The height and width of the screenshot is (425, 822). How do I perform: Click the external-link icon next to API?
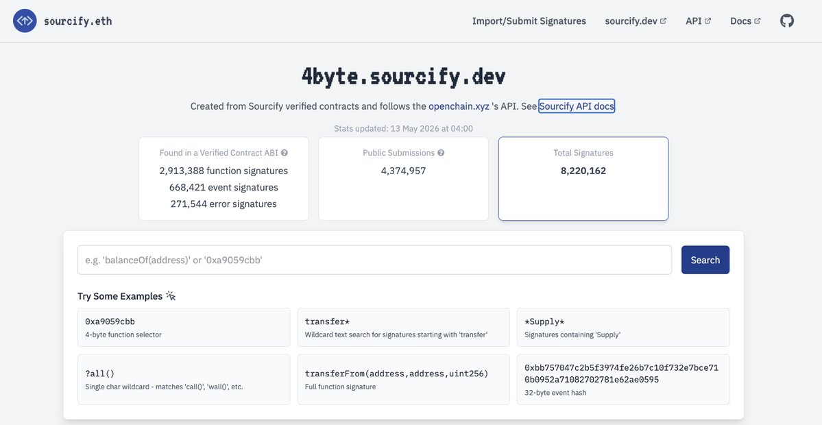(708, 21)
